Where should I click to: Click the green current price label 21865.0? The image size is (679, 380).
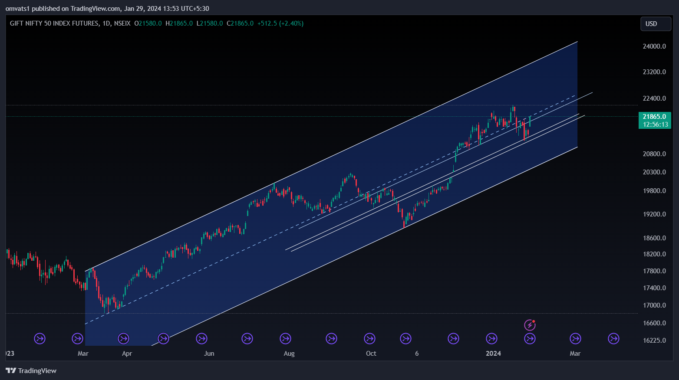(x=654, y=117)
